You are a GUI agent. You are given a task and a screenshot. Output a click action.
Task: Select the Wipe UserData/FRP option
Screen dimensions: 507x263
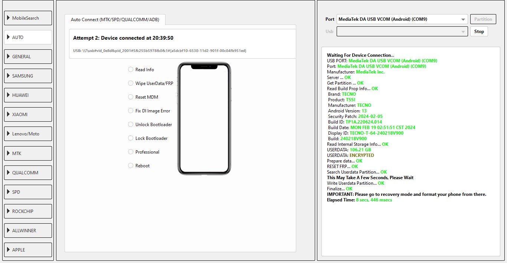[151, 83]
